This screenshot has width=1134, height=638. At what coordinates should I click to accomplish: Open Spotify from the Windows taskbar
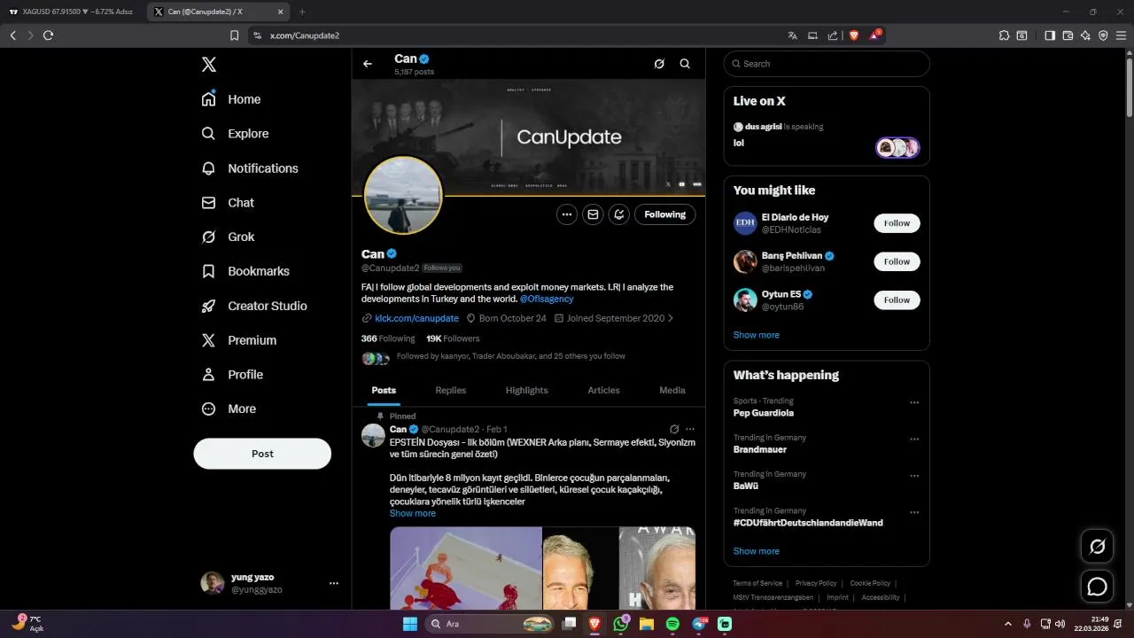(x=672, y=624)
